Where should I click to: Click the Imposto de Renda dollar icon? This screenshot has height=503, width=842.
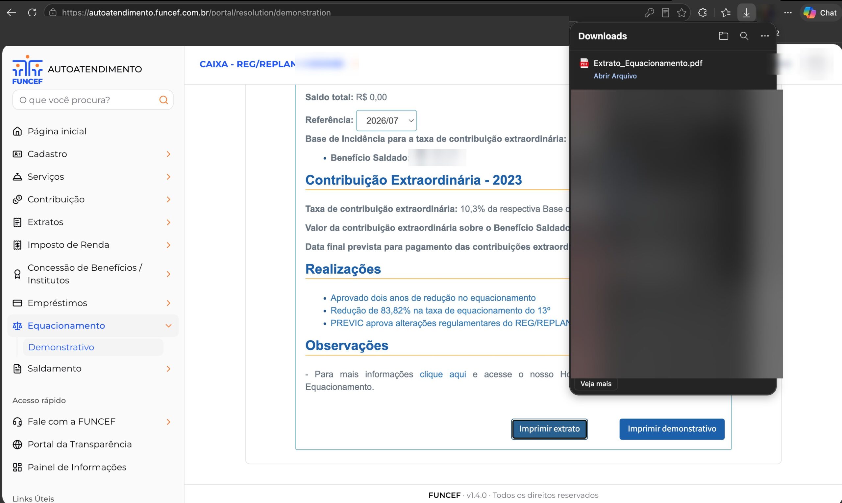click(x=17, y=245)
